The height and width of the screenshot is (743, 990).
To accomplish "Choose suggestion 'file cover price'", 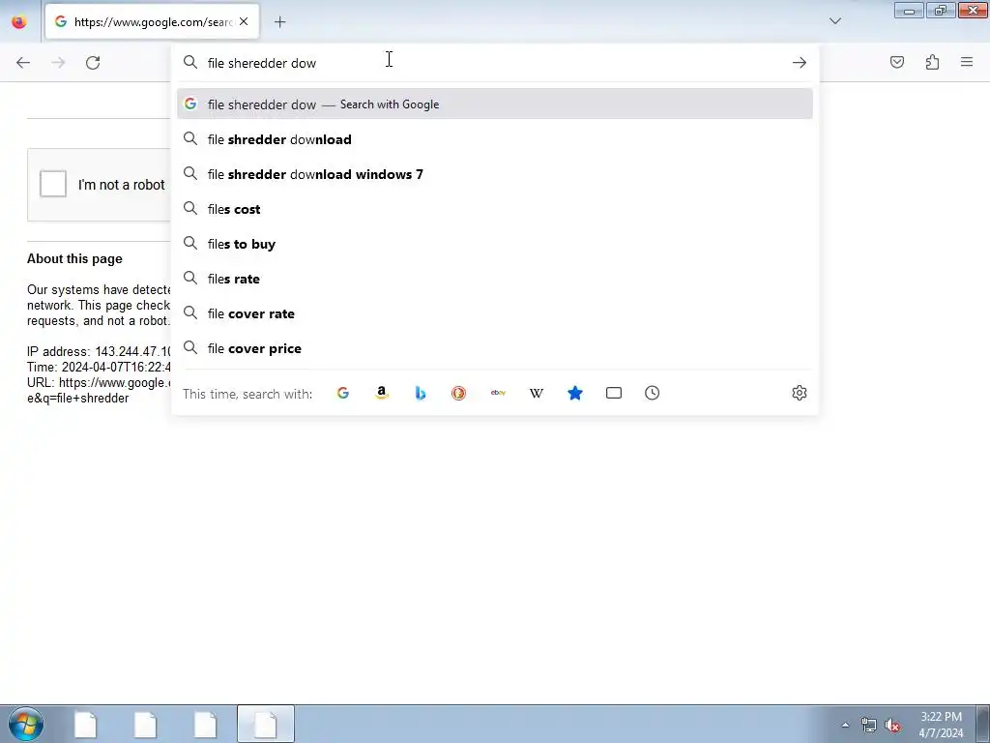I will 494,348.
